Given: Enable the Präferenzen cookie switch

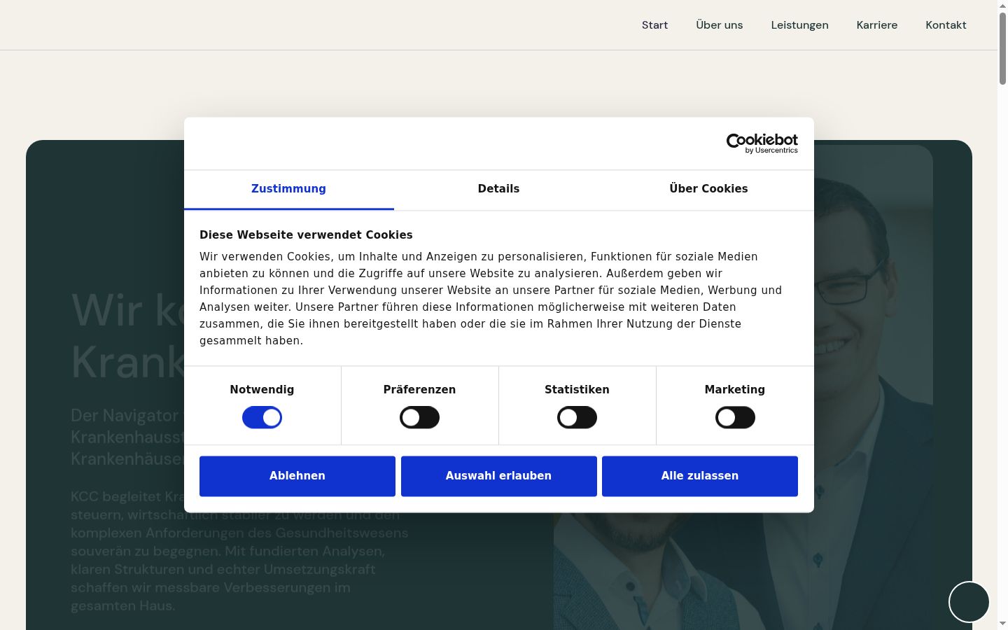Looking at the screenshot, I should pos(419,418).
